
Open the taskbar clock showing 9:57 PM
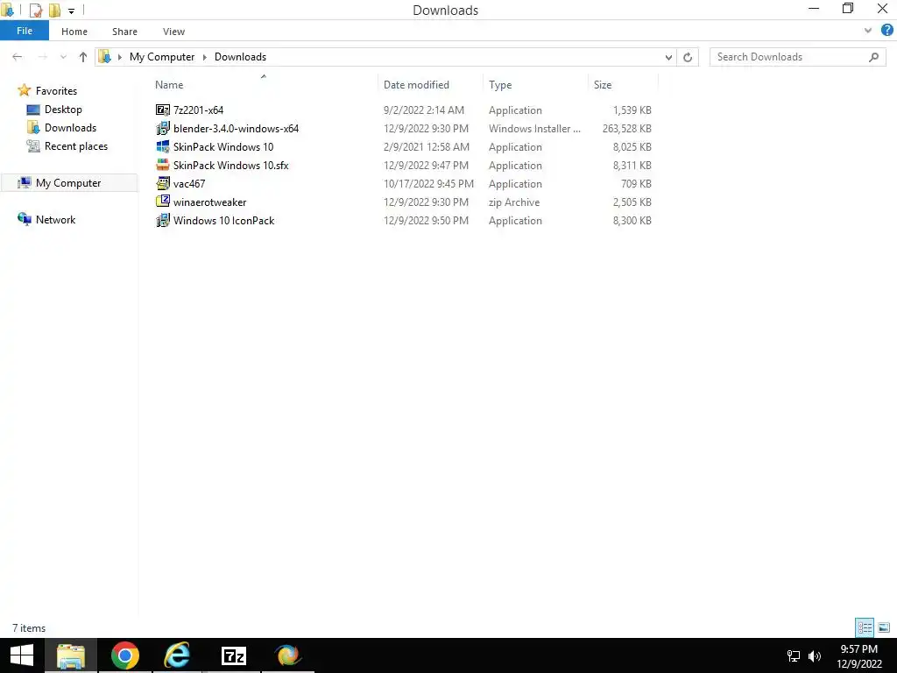(x=858, y=655)
